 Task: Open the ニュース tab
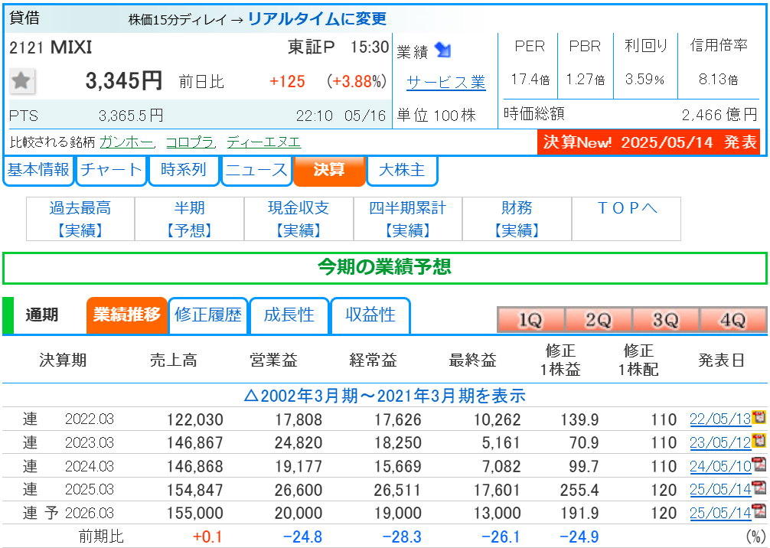coord(256,171)
